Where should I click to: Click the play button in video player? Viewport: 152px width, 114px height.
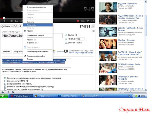(5, 21)
